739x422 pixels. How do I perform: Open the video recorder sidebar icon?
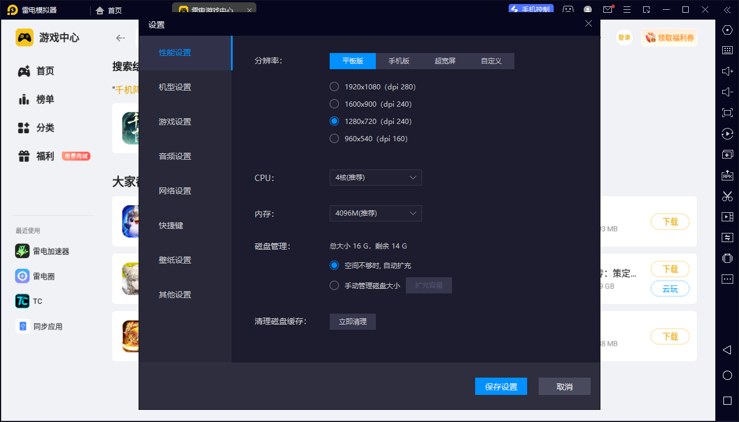(x=727, y=217)
